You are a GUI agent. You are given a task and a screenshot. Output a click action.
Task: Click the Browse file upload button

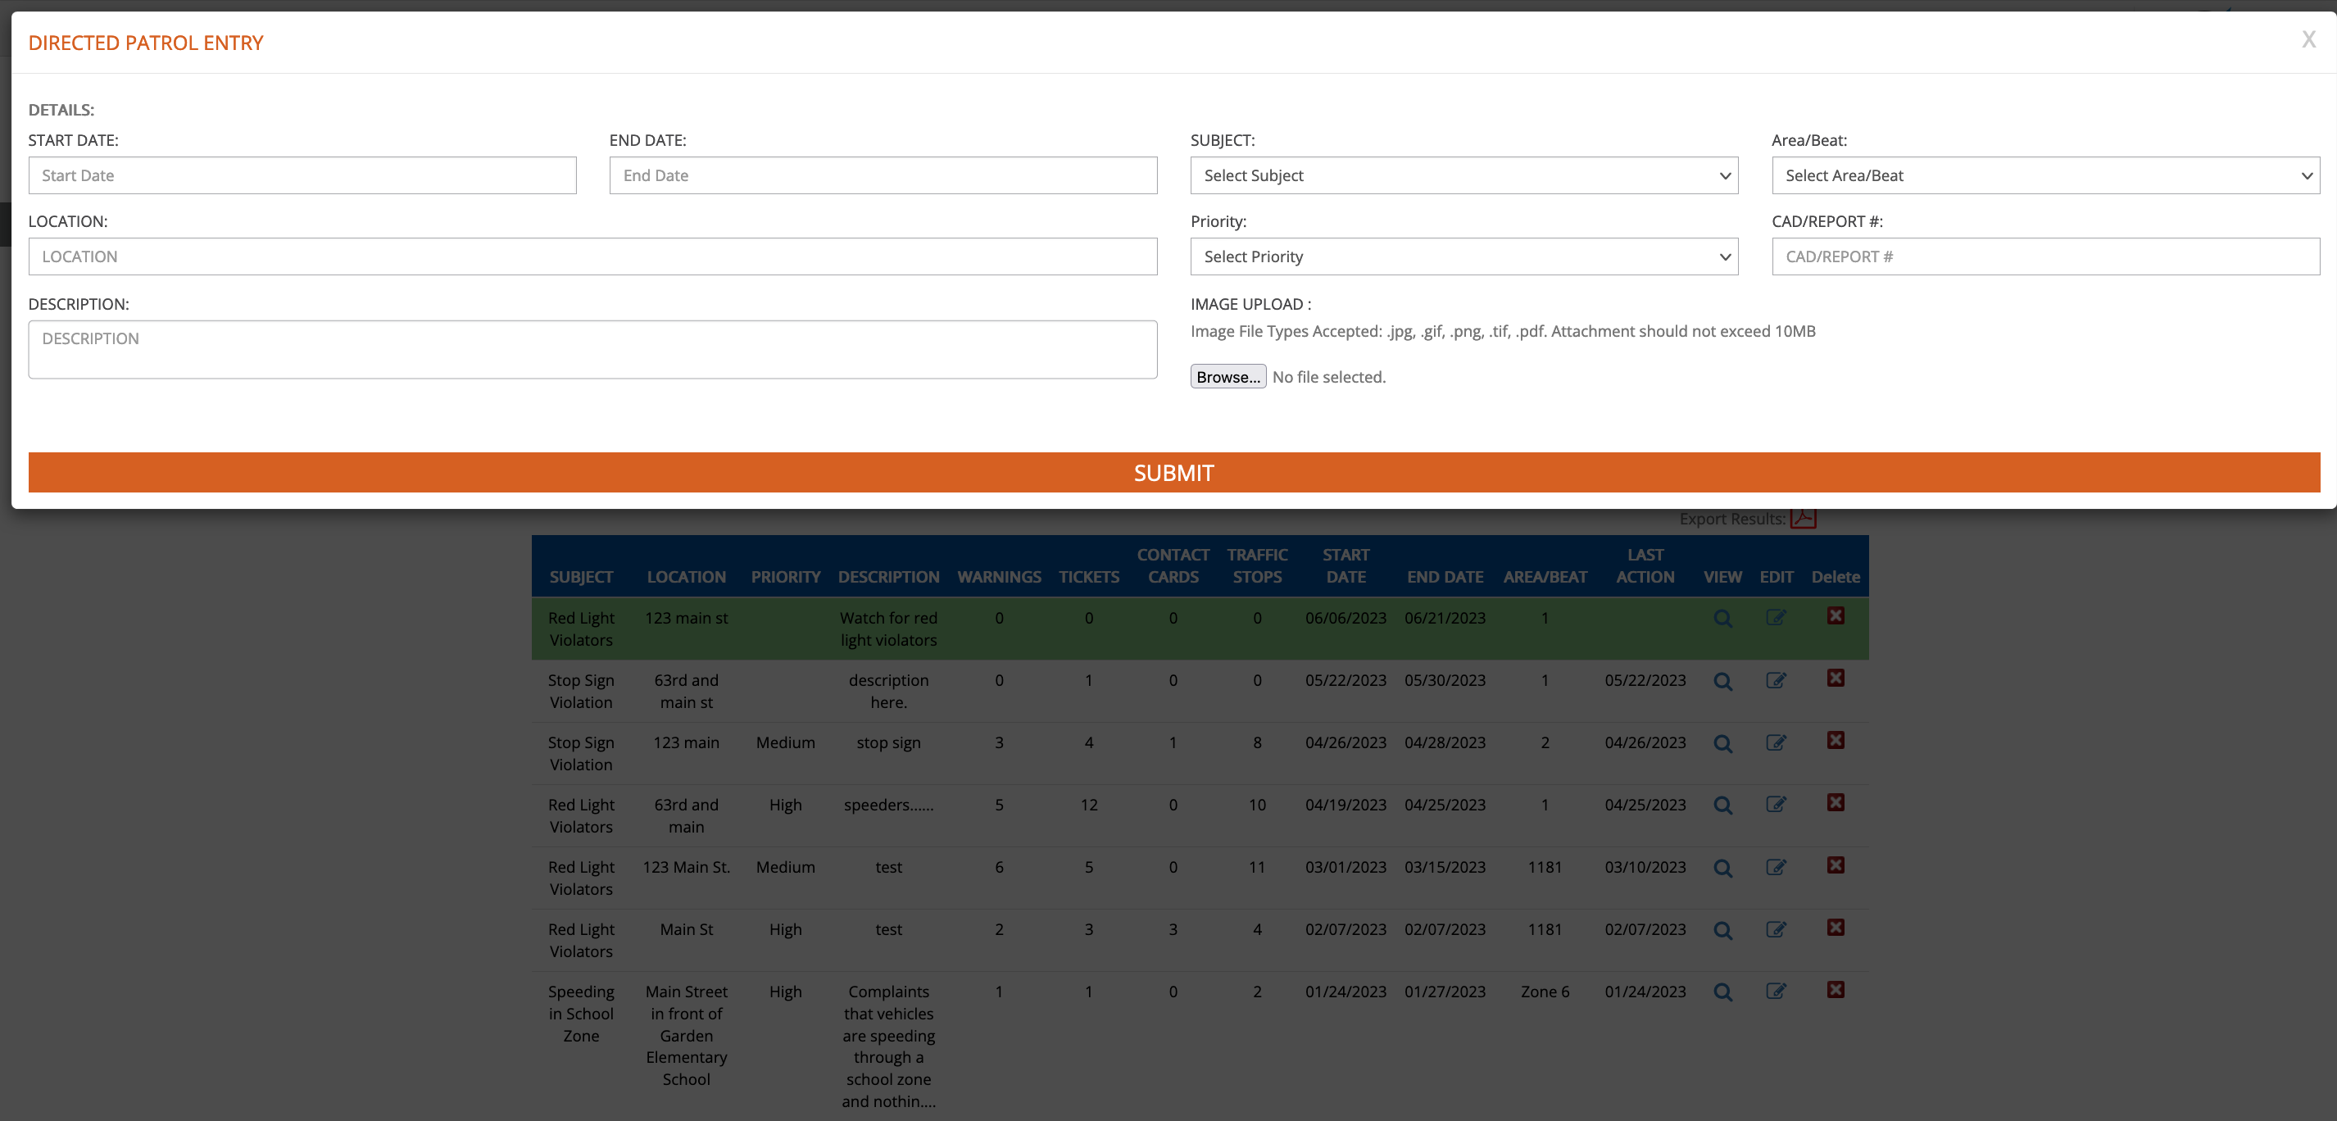click(1227, 376)
